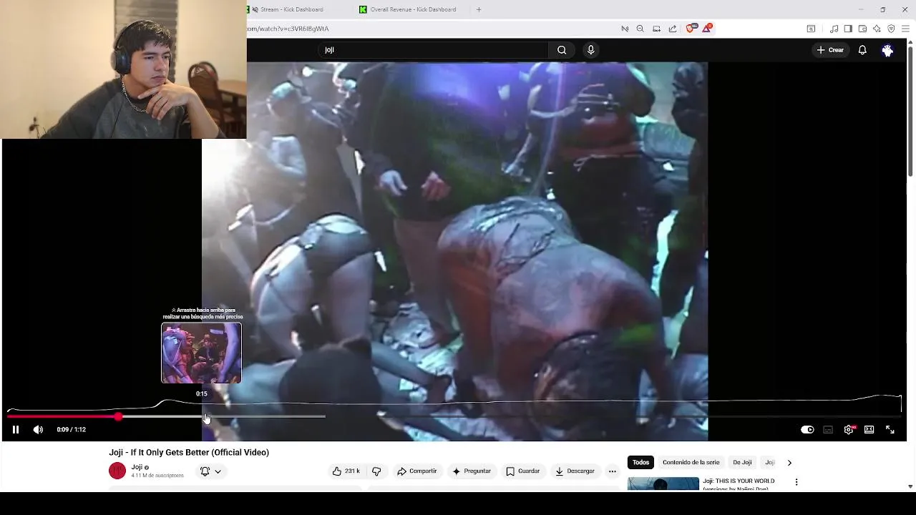Switch to 'Overall Revenue - Kick Dashboard' tab
Viewport: 916px width, 515px height.
pyautogui.click(x=413, y=9)
